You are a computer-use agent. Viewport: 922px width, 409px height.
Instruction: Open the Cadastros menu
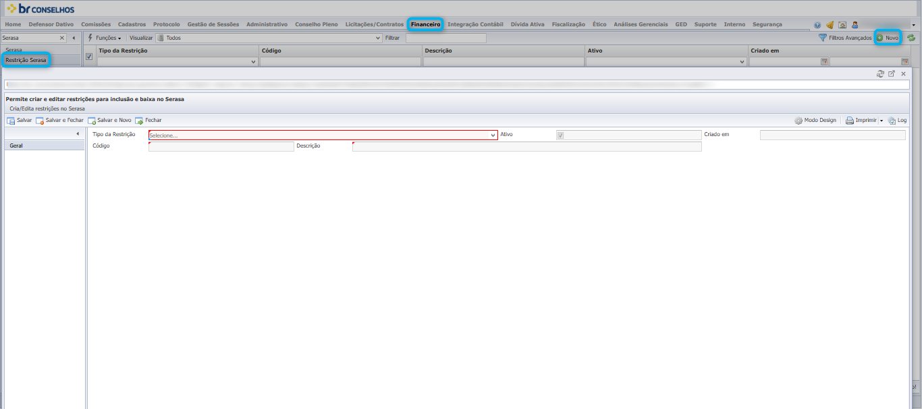(x=132, y=24)
